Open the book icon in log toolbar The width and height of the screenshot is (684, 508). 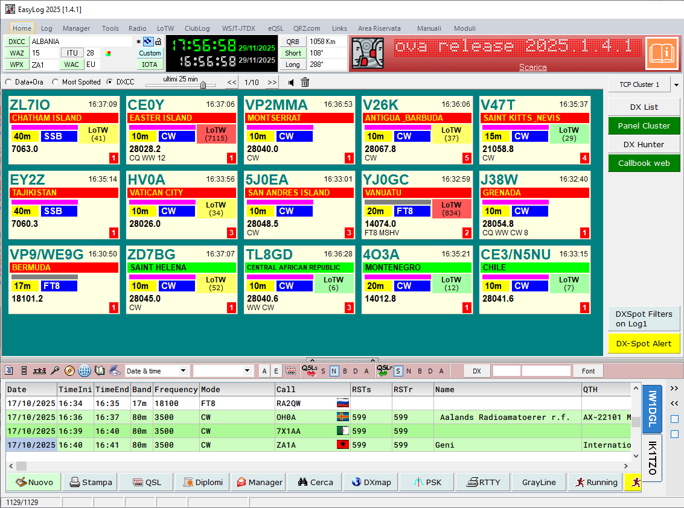(x=100, y=370)
